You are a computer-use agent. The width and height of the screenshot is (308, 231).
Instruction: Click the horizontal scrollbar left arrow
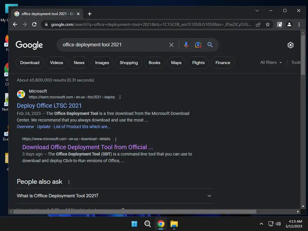(x=11, y=211)
